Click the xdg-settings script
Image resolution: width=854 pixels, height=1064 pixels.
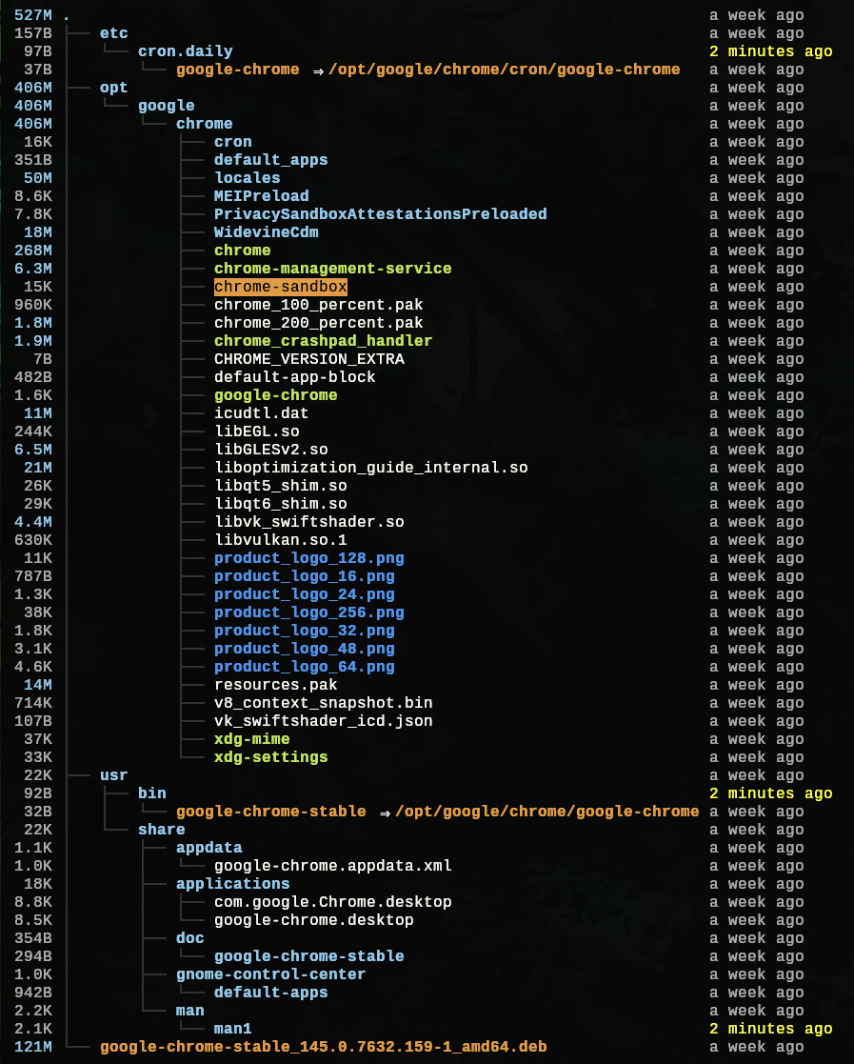pyautogui.click(x=270, y=757)
